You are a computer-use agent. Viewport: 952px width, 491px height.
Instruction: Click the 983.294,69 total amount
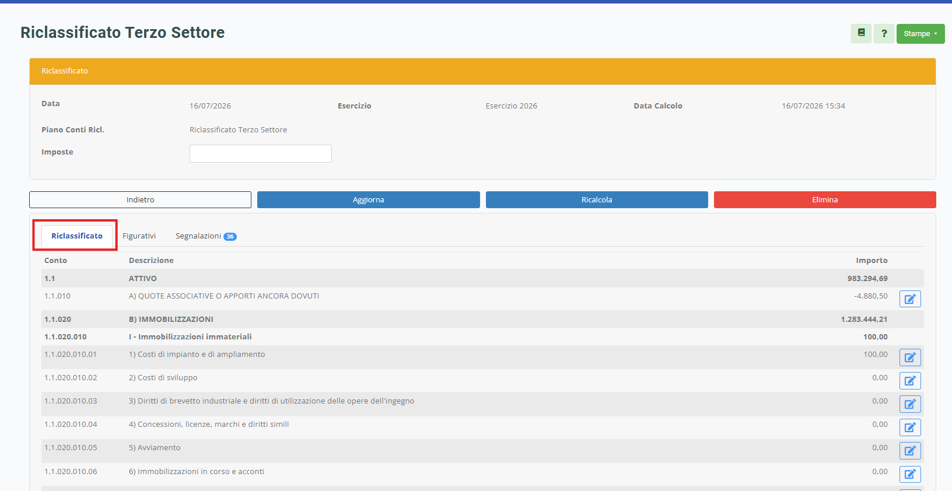pyautogui.click(x=867, y=278)
